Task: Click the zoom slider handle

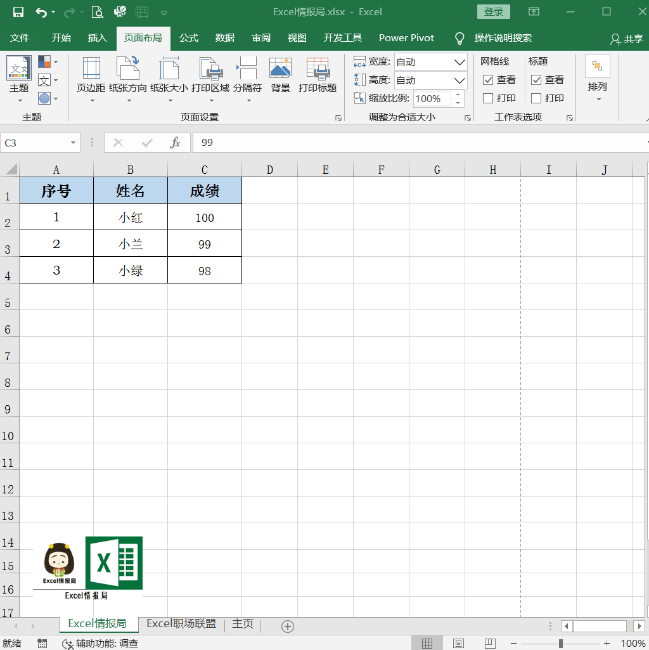Action: click(560, 644)
